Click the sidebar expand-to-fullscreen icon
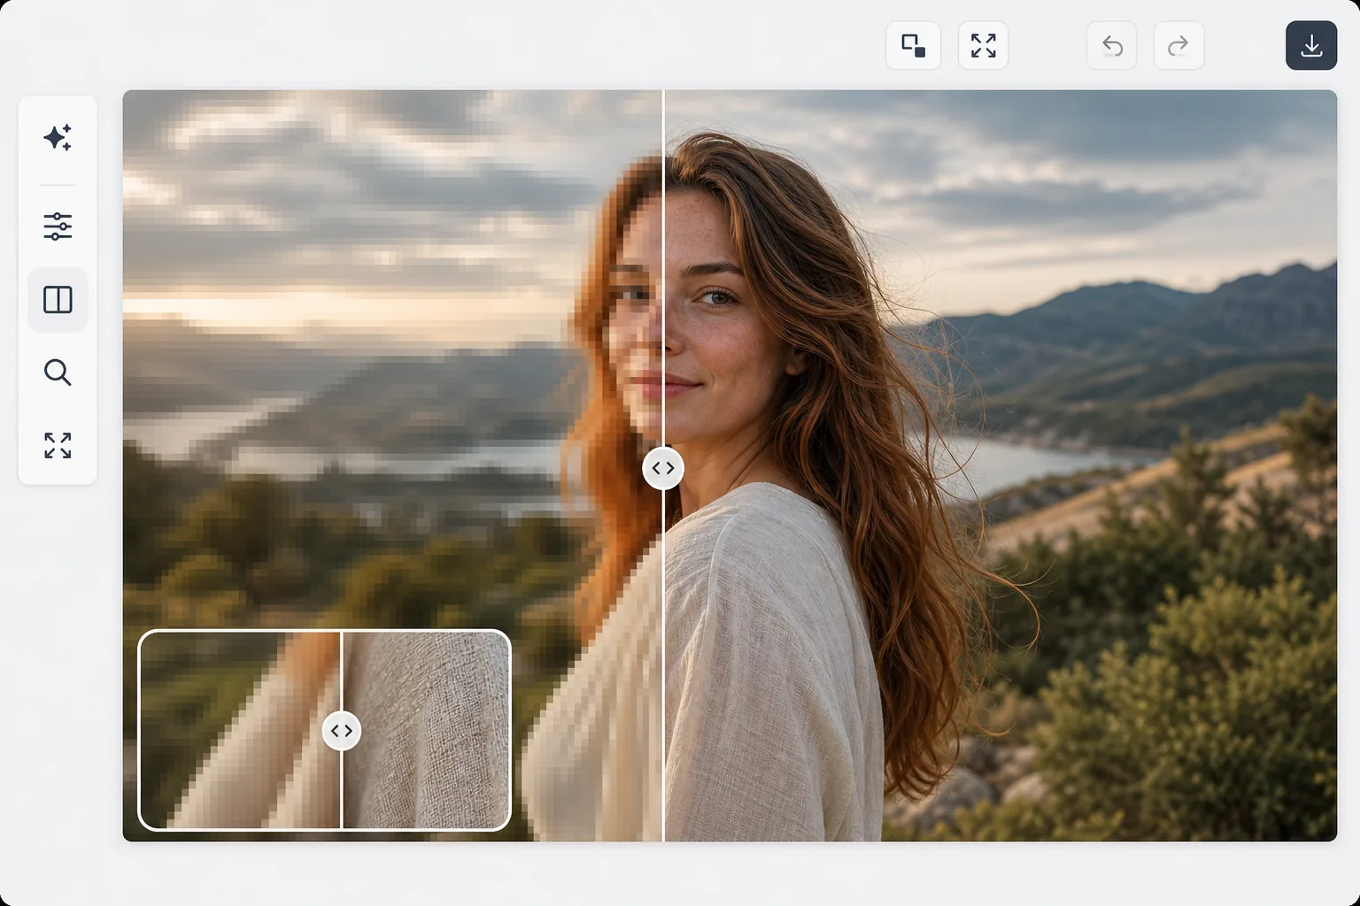 click(x=58, y=445)
